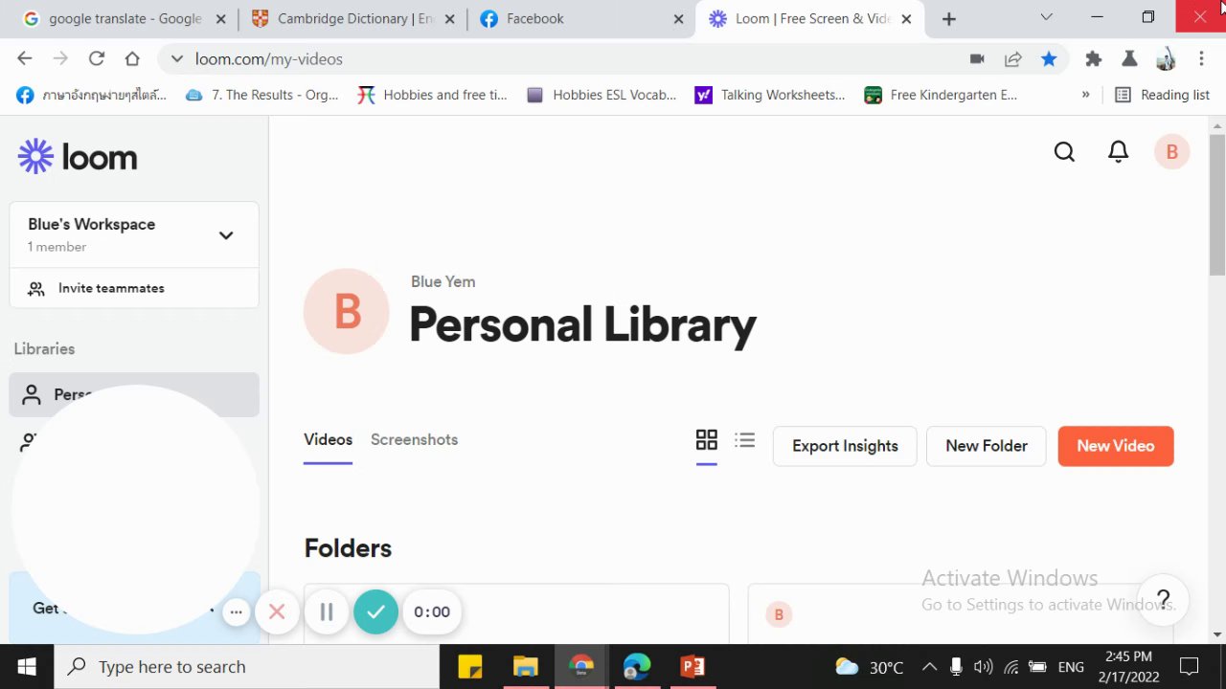
Task: Click the camera indicator in address bar
Action: tap(977, 59)
